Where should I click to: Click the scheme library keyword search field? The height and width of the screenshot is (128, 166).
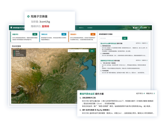click(x=110, y=38)
